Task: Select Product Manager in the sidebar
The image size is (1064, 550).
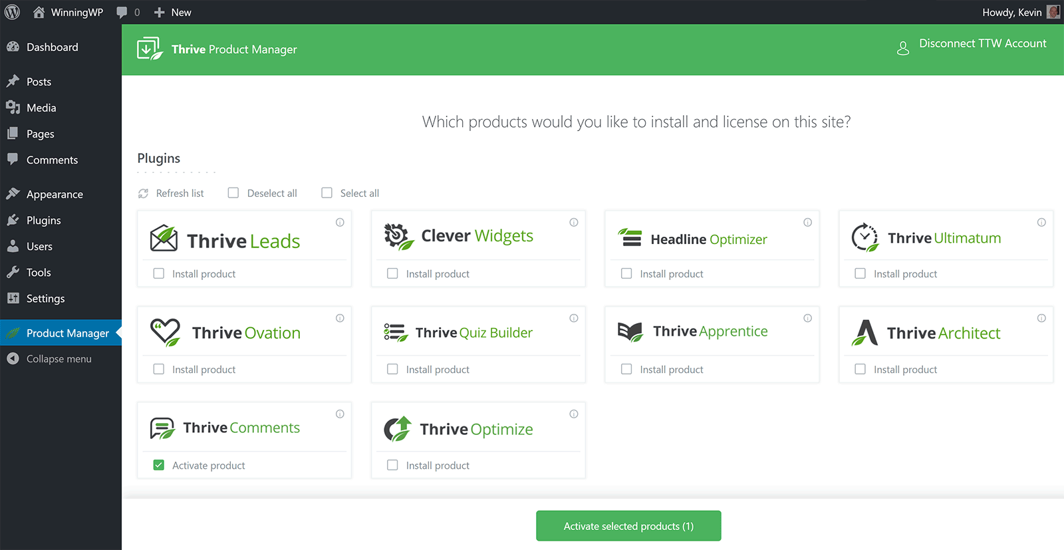Action: [x=61, y=333]
